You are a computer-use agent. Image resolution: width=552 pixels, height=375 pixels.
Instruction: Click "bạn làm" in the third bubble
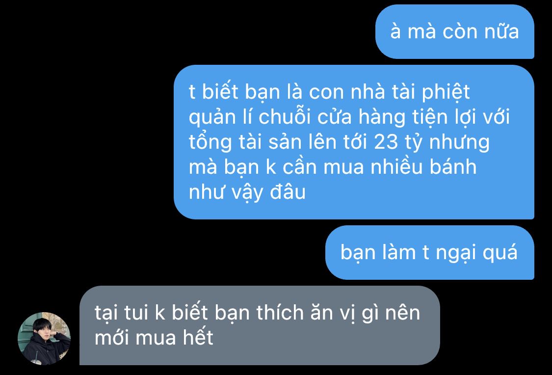378,253
